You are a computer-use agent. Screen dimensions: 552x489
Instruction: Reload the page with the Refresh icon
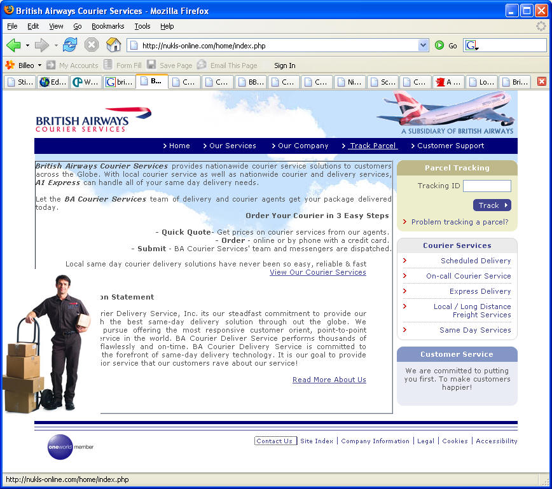click(70, 45)
